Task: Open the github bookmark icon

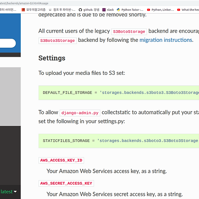Action: (80, 10)
